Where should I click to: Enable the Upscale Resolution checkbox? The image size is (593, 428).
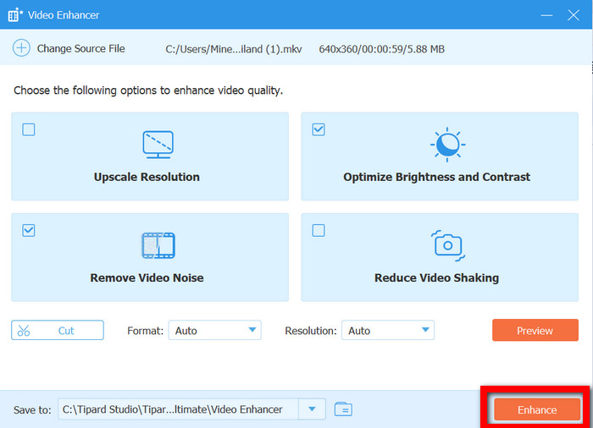tap(29, 129)
